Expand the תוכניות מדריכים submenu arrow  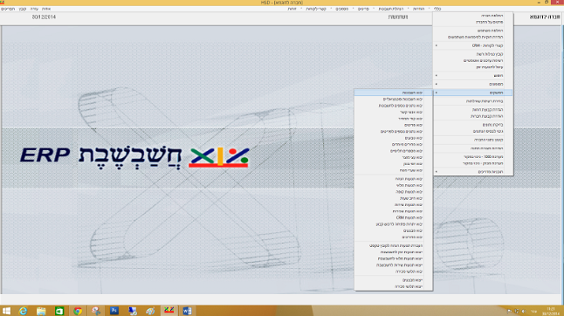coord(437,172)
